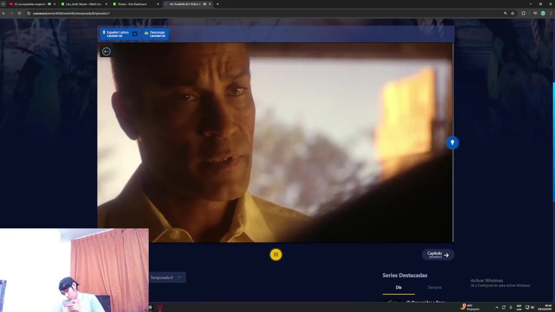
Task: Open the volume speaker icon in system tray
Action: click(532, 307)
